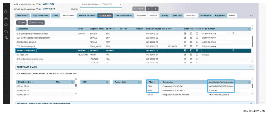Toggle the Flash checkbox for TDS row
This screenshot has height=115, width=269.
pyautogui.click(x=185, y=46)
